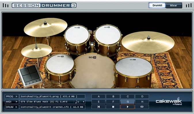Hit the large ride cymbal
The height and width of the screenshot is (114, 194).
148,42
